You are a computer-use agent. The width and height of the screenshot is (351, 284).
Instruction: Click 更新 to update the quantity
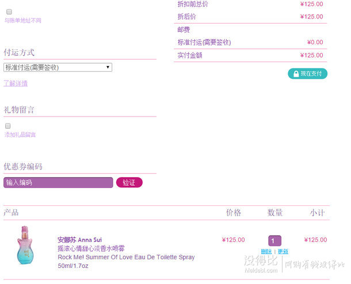click(x=283, y=251)
